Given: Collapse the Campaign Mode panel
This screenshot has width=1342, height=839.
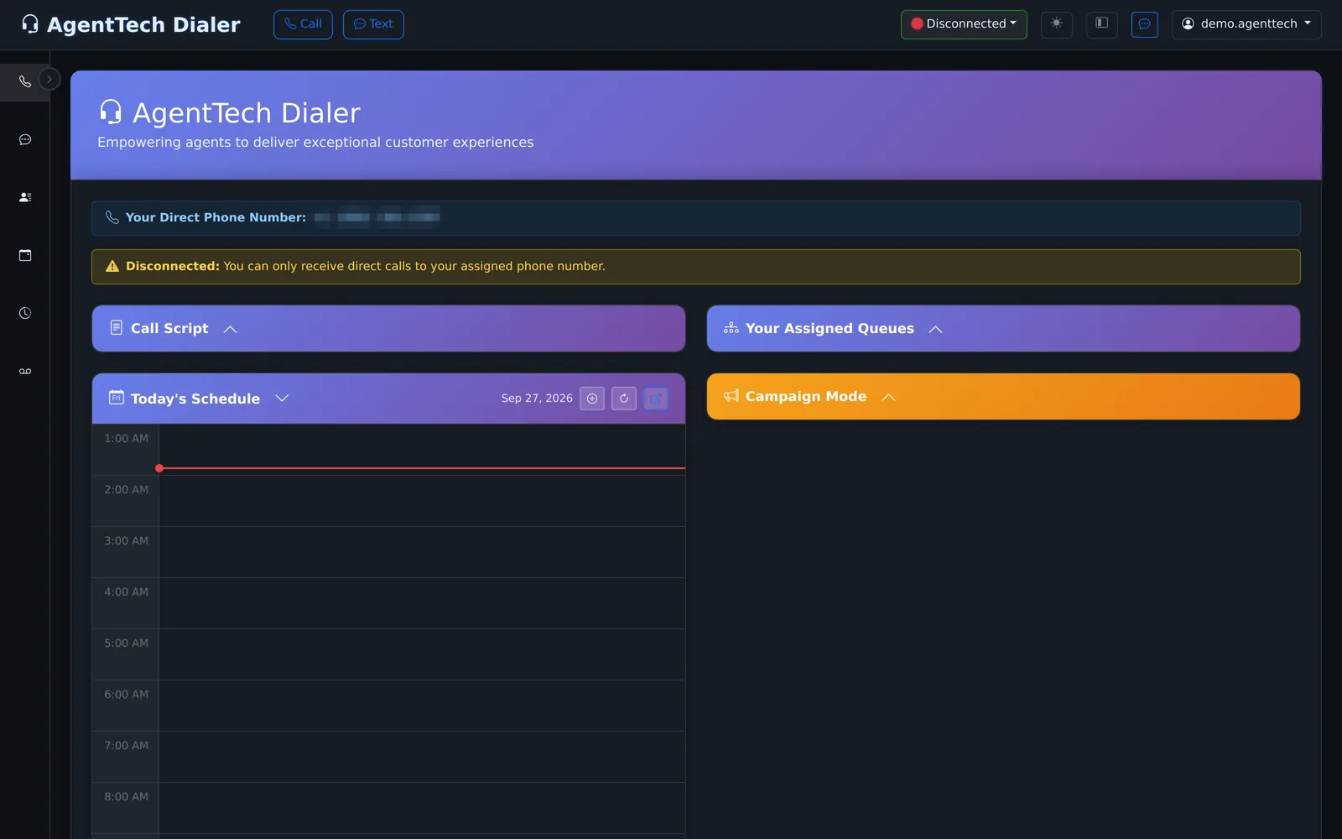Looking at the screenshot, I should click(889, 397).
